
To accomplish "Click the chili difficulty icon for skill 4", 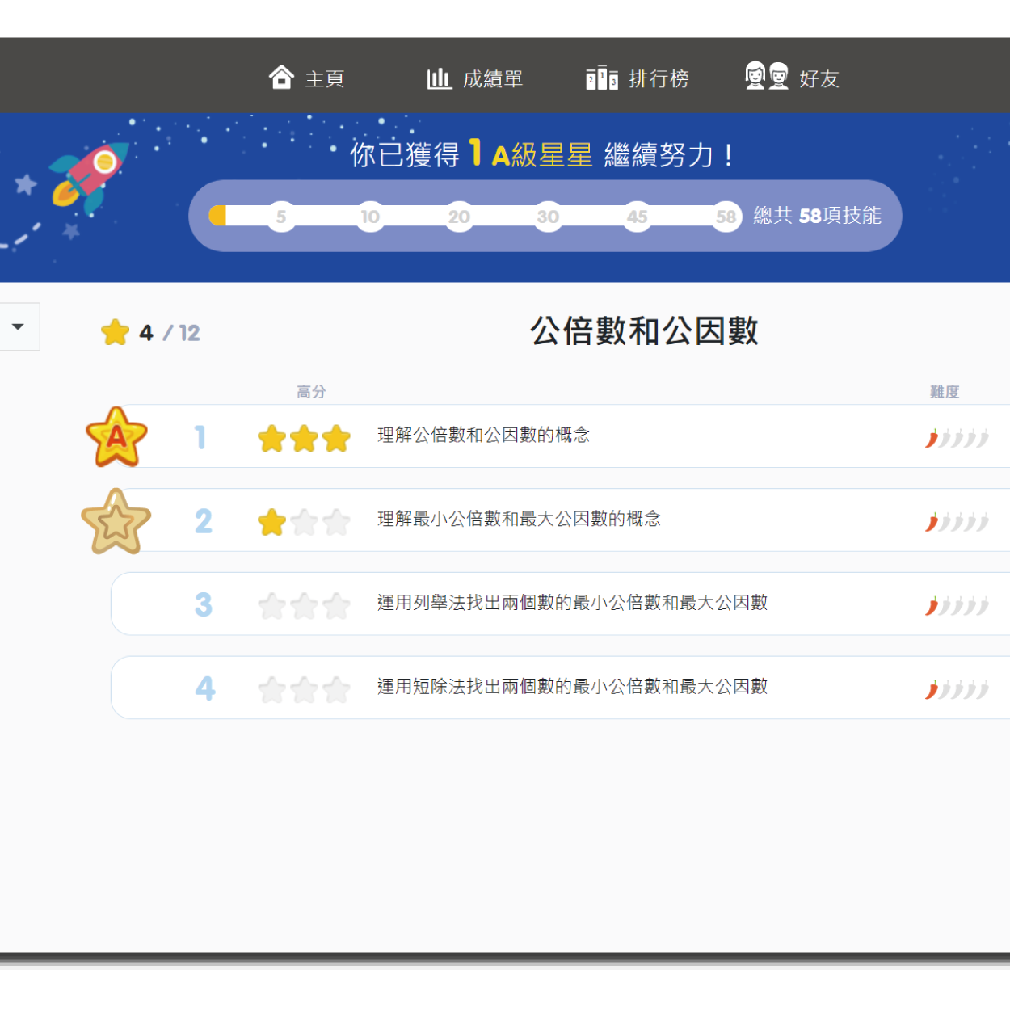I will tap(957, 689).
